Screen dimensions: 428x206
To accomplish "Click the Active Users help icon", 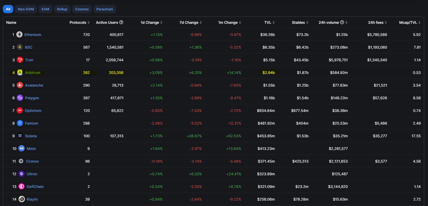I will pos(121,22).
